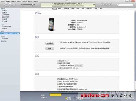Click the Restore button

(50, 48)
